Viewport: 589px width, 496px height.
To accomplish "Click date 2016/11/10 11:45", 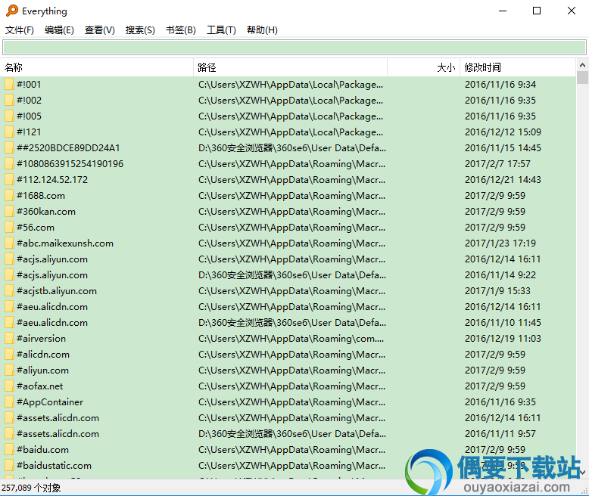I will click(x=503, y=323).
